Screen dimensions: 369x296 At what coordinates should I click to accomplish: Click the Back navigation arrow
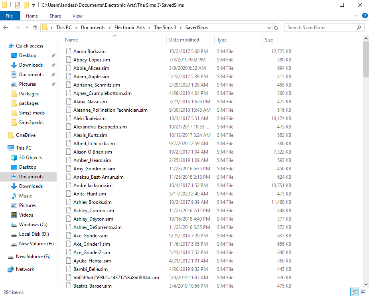click(6, 28)
